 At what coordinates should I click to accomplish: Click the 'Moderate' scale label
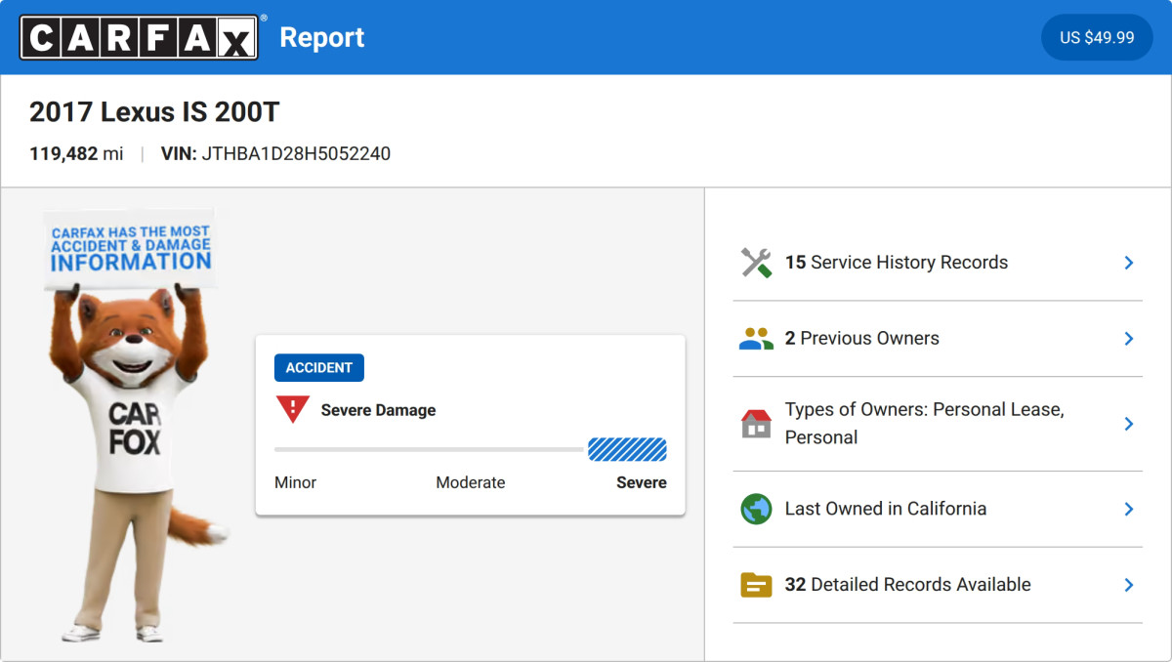click(x=471, y=482)
